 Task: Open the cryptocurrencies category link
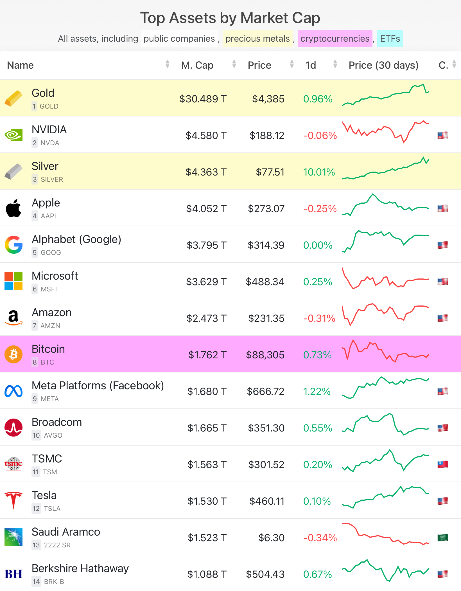[335, 38]
